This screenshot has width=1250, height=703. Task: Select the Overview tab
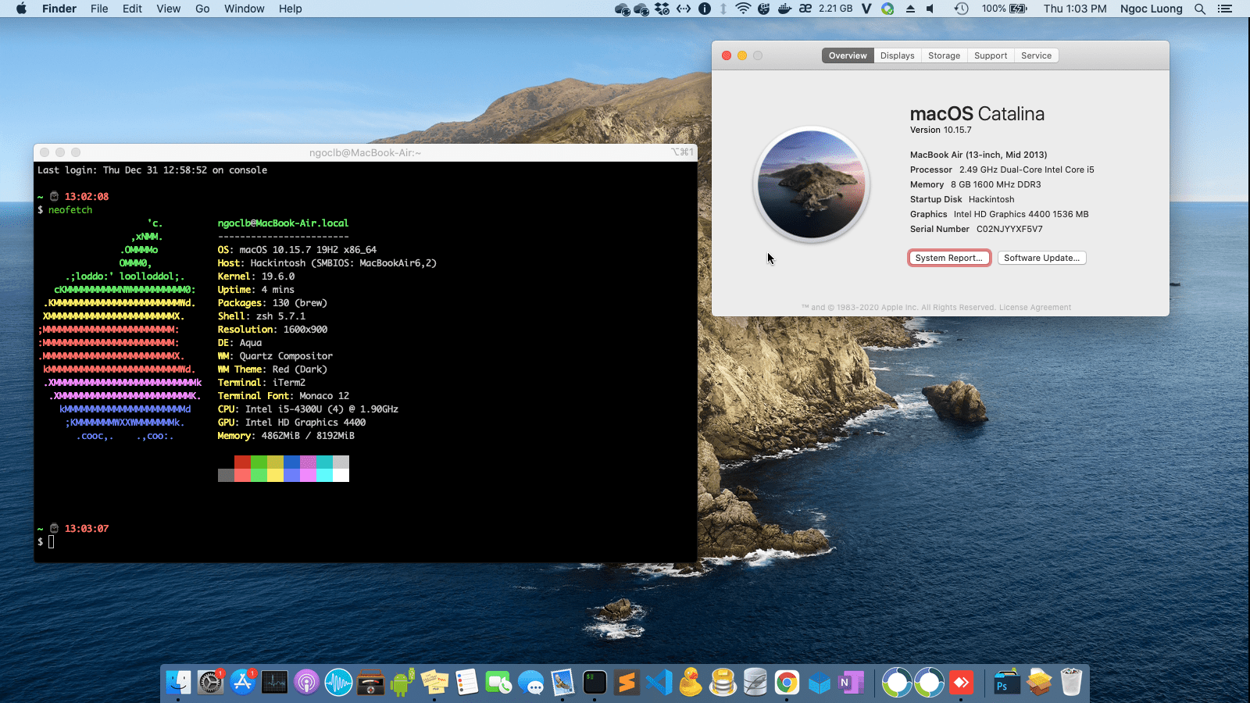pyautogui.click(x=848, y=55)
